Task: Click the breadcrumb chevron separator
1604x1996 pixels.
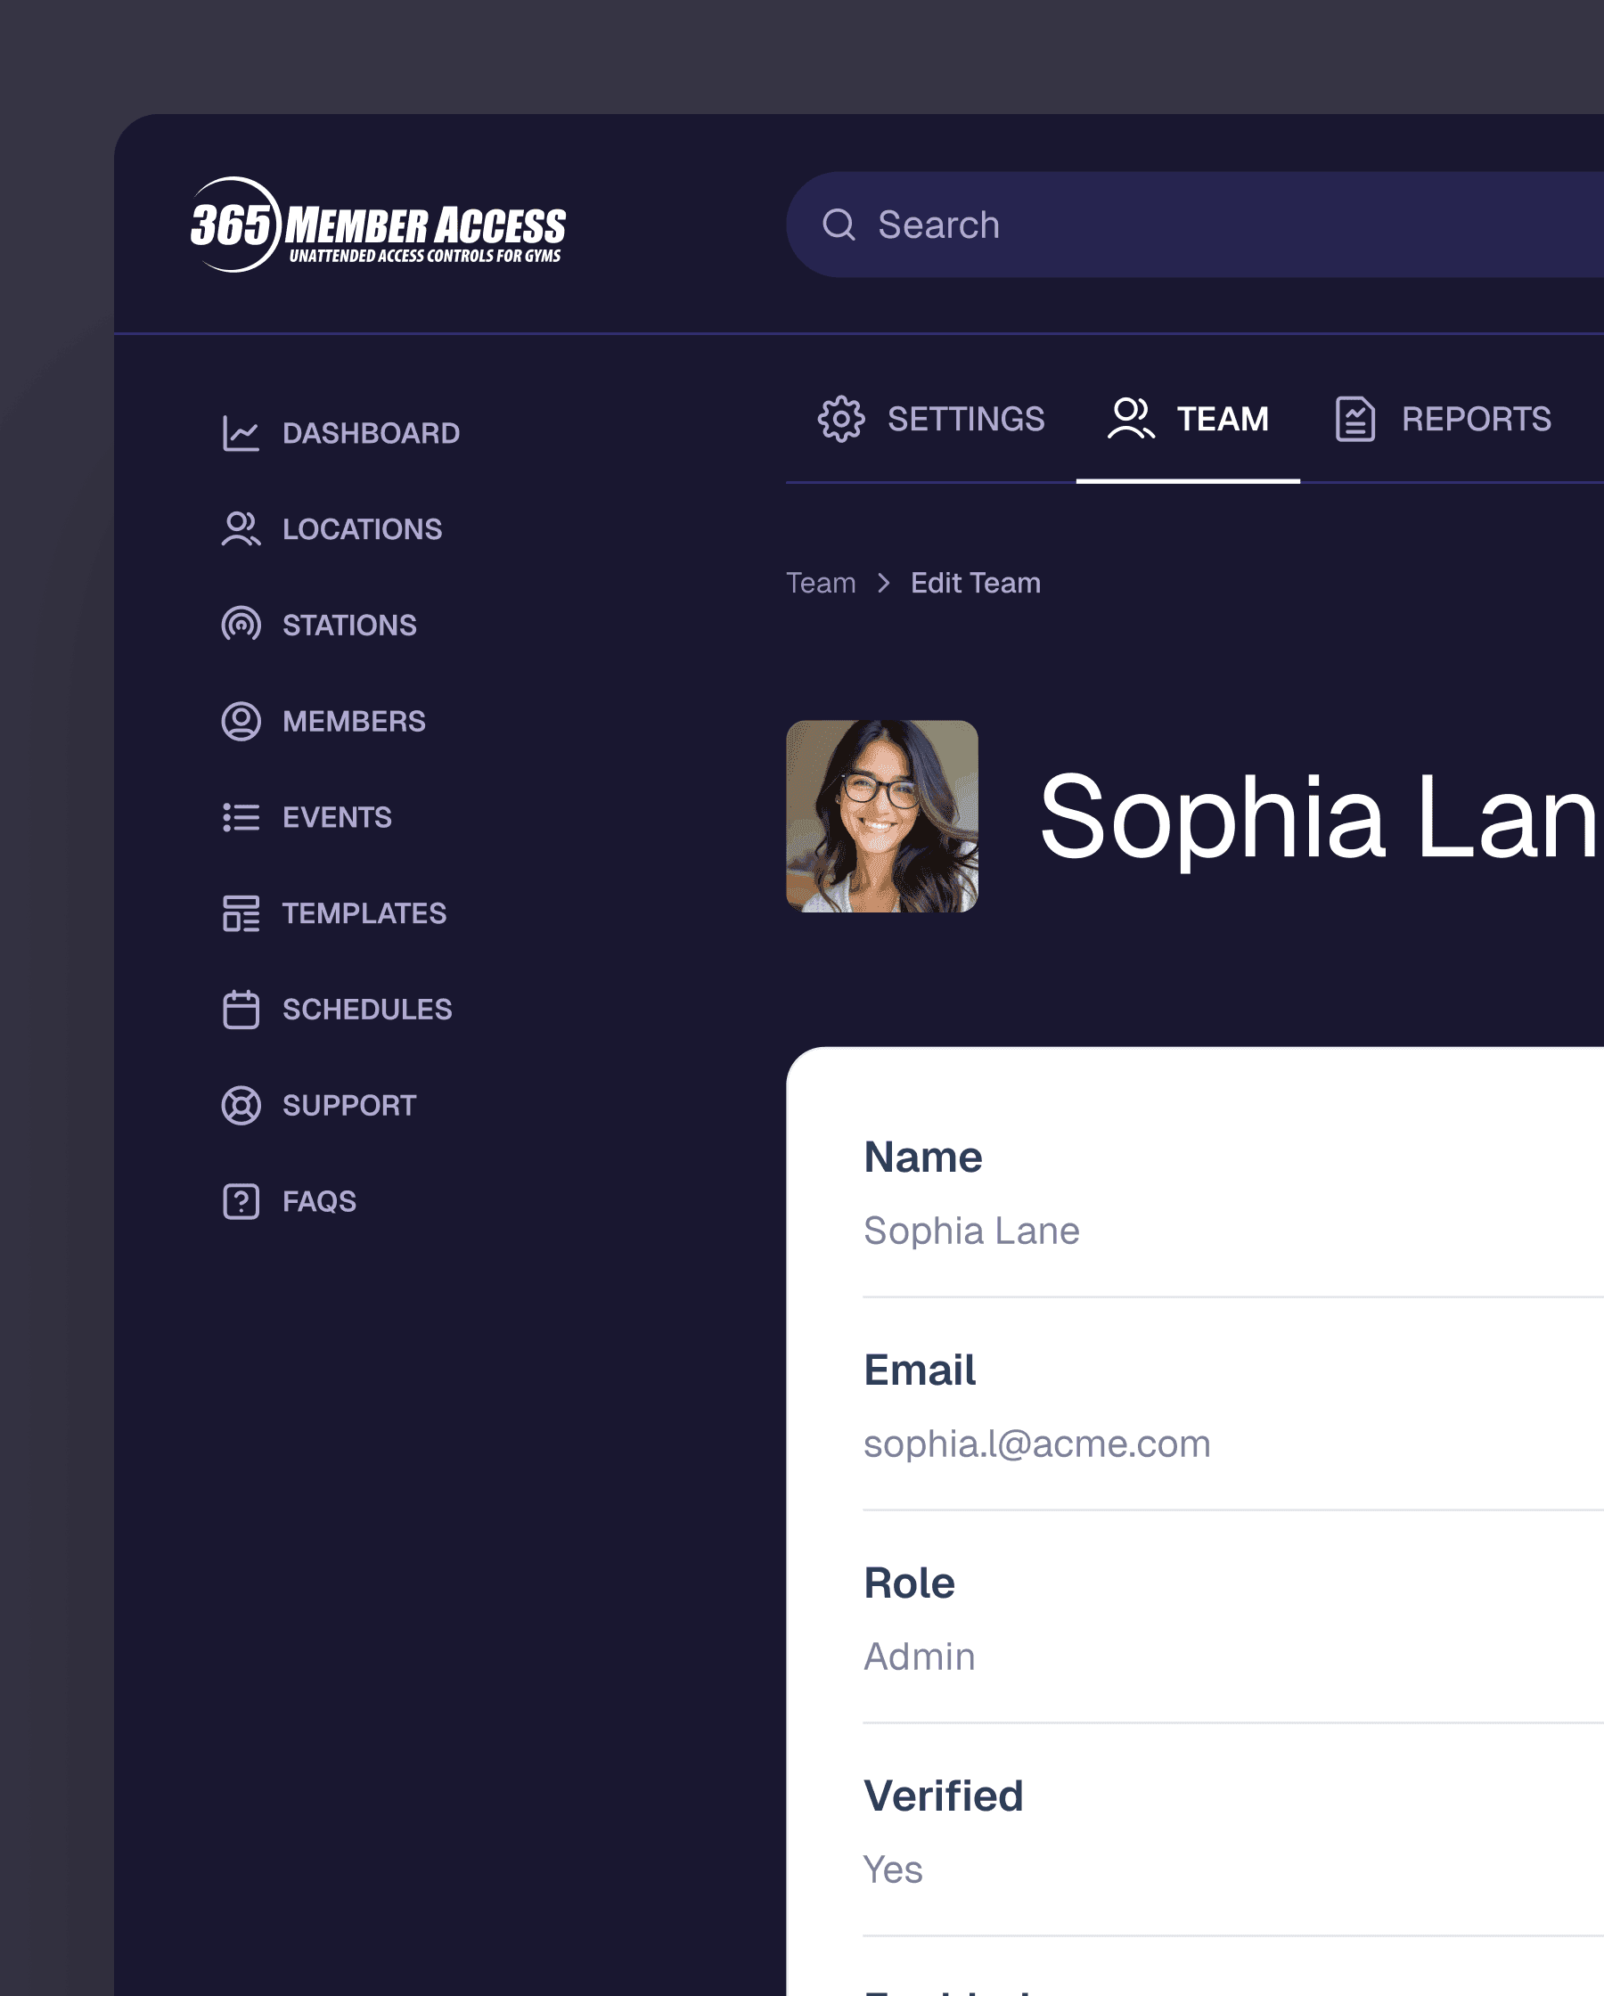Action: tap(883, 584)
